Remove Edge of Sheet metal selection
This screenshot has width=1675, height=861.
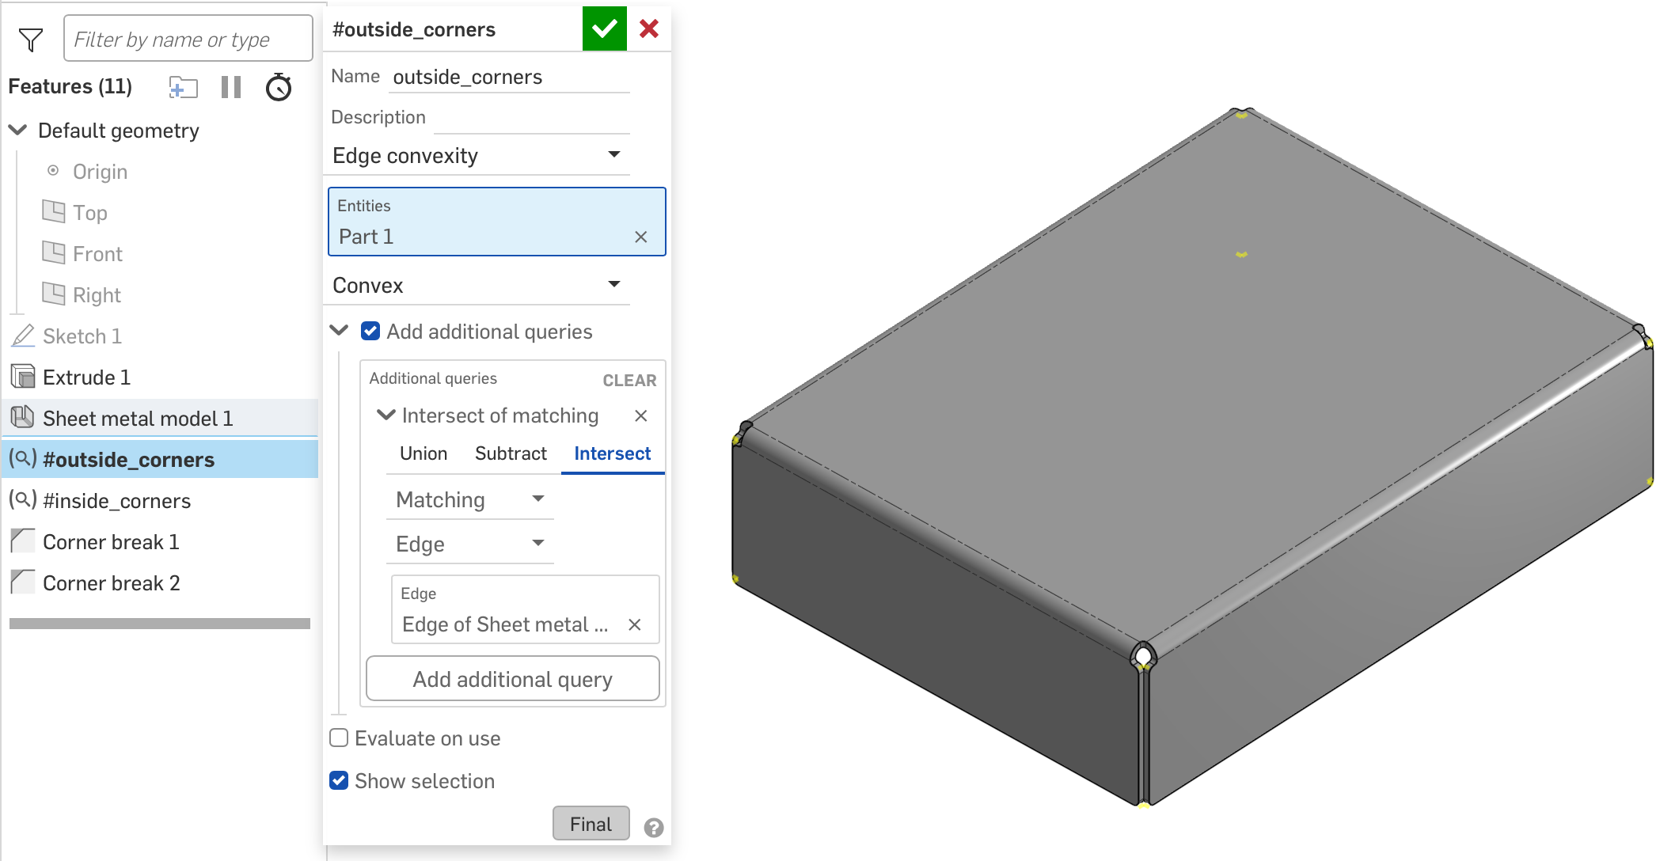[x=634, y=624]
